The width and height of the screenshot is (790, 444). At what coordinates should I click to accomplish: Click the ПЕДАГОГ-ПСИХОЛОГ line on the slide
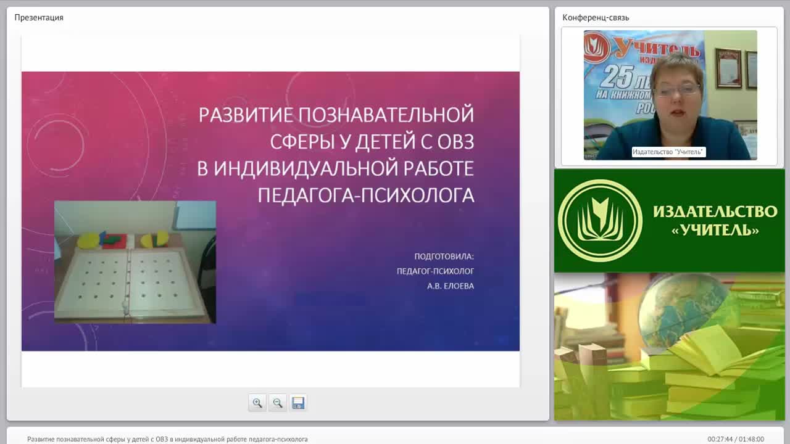(x=436, y=271)
